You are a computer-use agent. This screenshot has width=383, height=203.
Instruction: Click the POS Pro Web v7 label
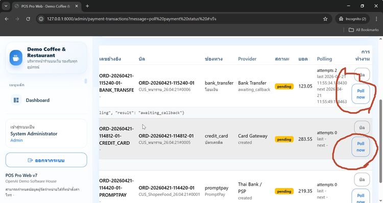(21, 175)
